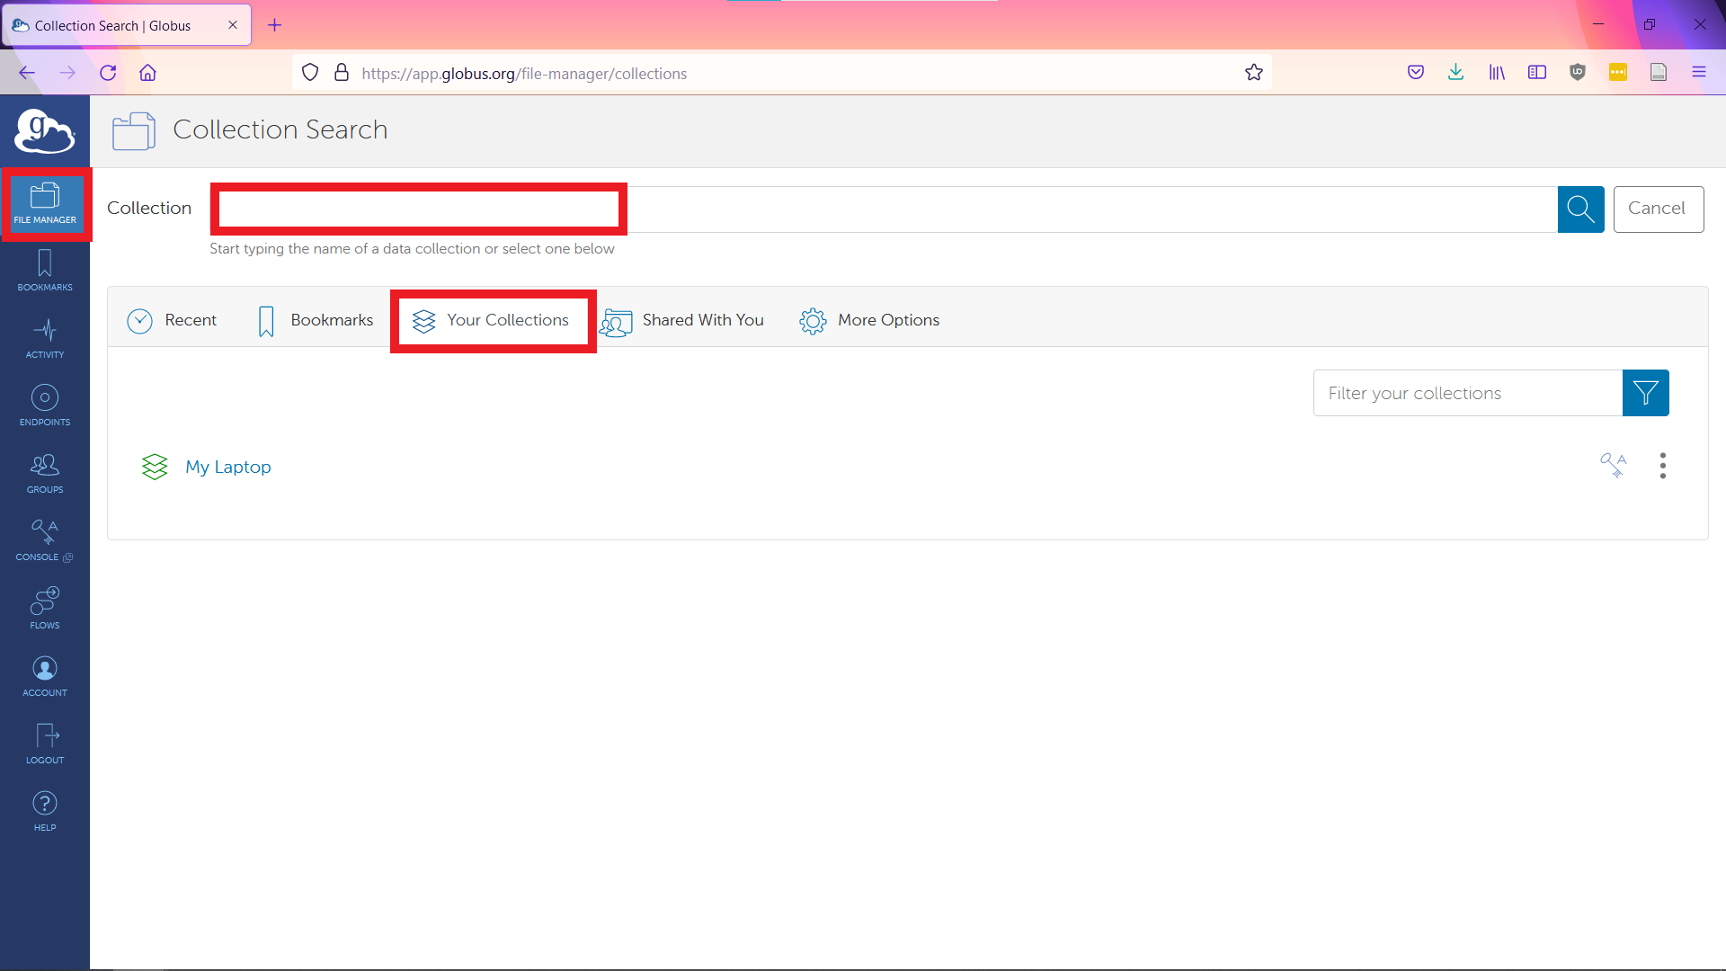Viewport: 1726px width, 971px height.
Task: Click the search magnifier for collections
Action: 1580,209
